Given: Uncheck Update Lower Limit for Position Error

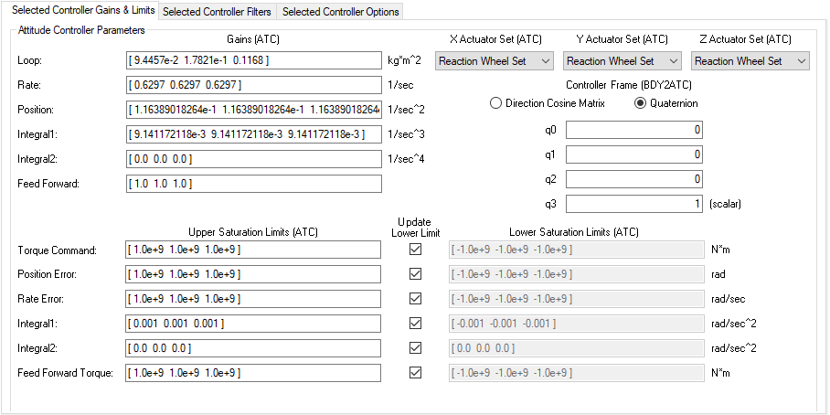Looking at the screenshot, I should pos(416,273).
